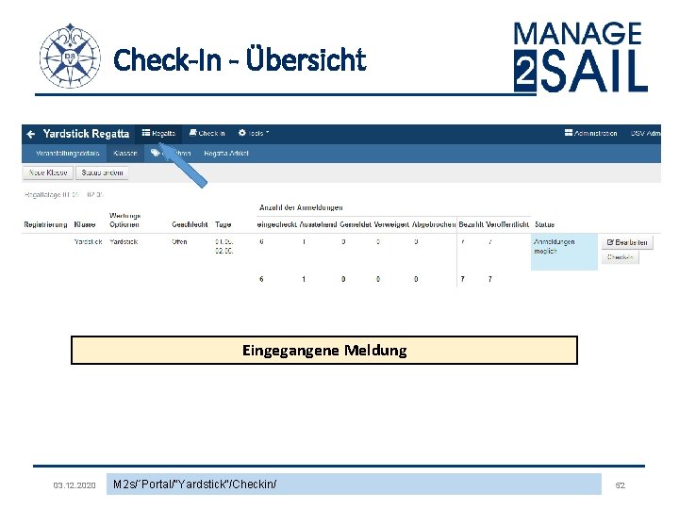Click the Verweigert column header
Viewport: 679px width, 509px height.
click(391, 224)
